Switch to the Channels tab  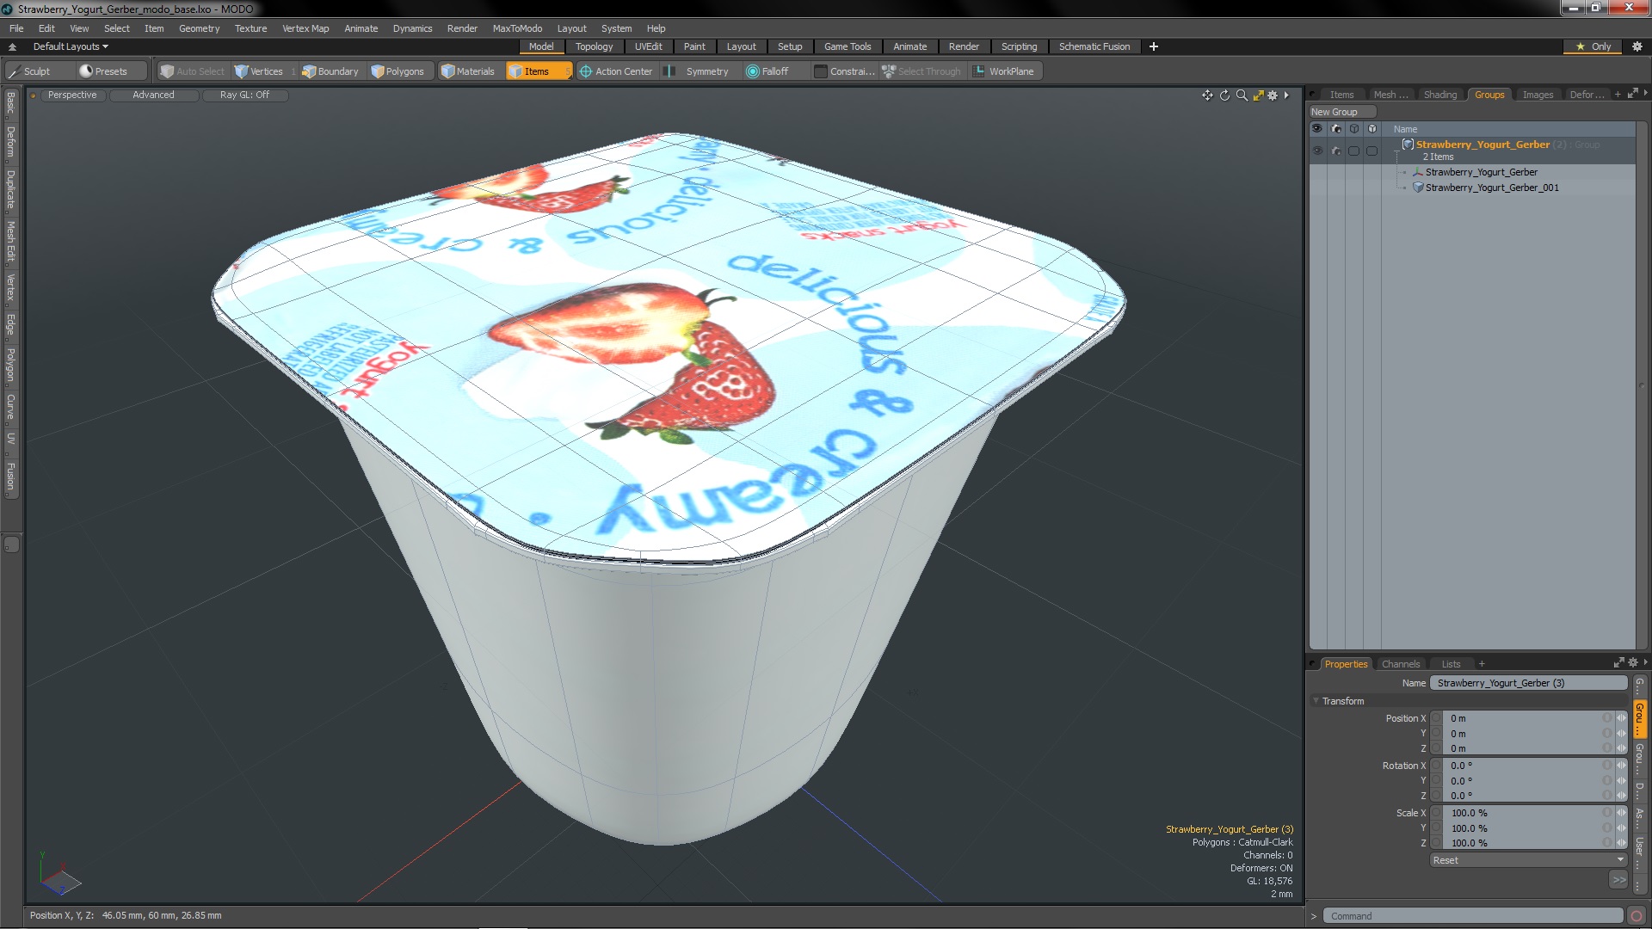tap(1400, 664)
